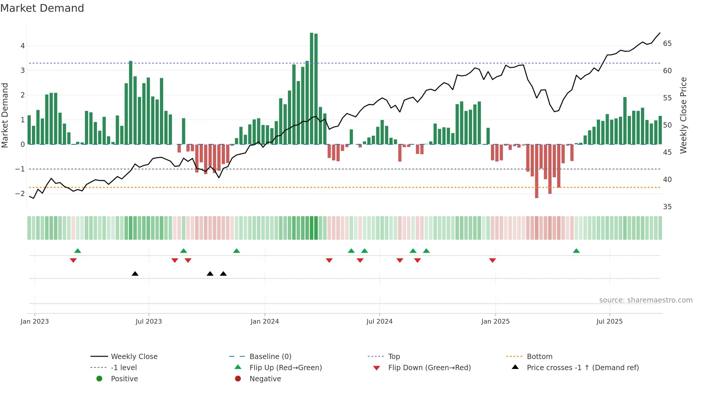Click the Jan 2024 axis label
The image size is (703, 395).
pyautogui.click(x=265, y=321)
